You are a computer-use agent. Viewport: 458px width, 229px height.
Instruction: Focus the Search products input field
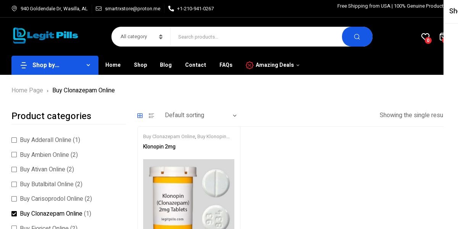256,37
